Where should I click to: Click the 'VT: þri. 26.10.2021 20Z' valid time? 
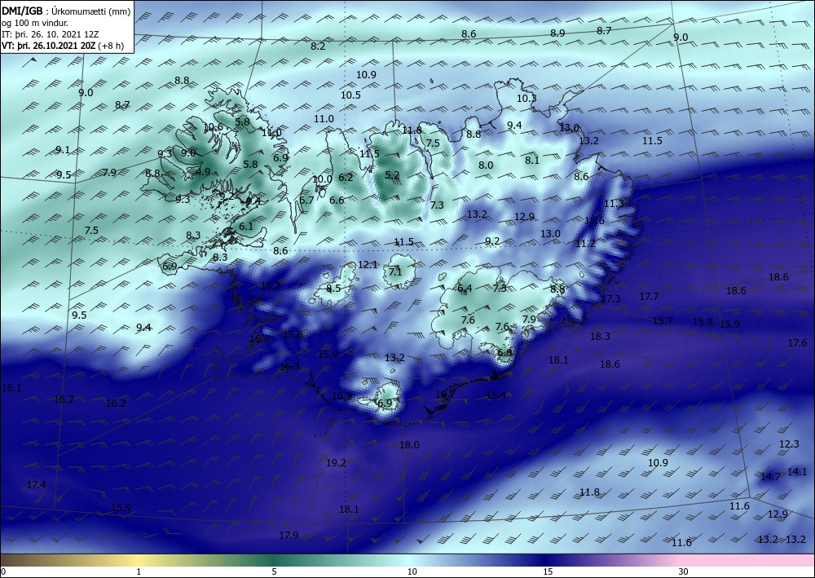(x=48, y=45)
